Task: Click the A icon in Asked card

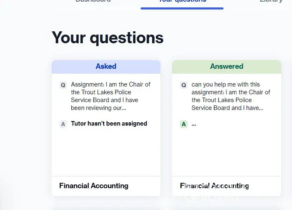Action: 63,124
